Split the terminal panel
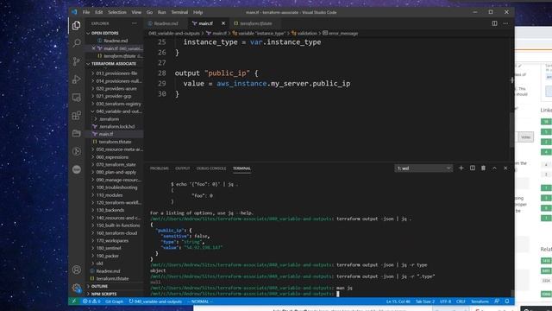Viewport: 552px width, 311px height. tap(473, 168)
